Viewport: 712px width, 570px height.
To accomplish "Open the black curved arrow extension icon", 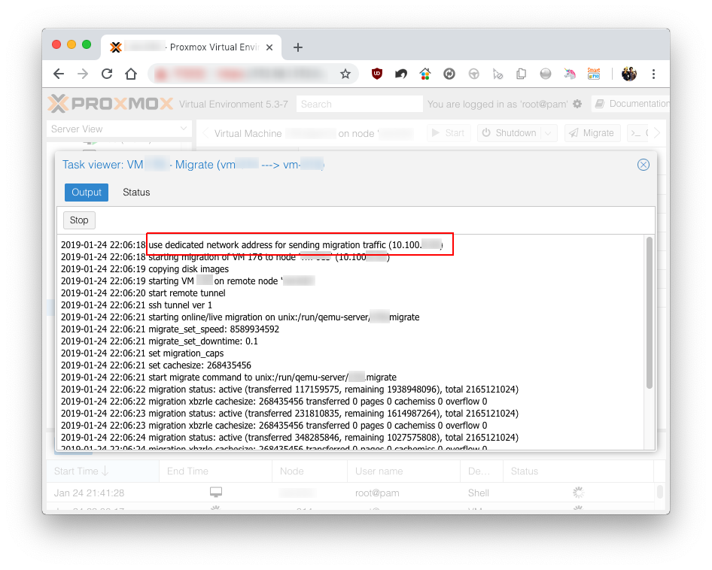I will (401, 74).
